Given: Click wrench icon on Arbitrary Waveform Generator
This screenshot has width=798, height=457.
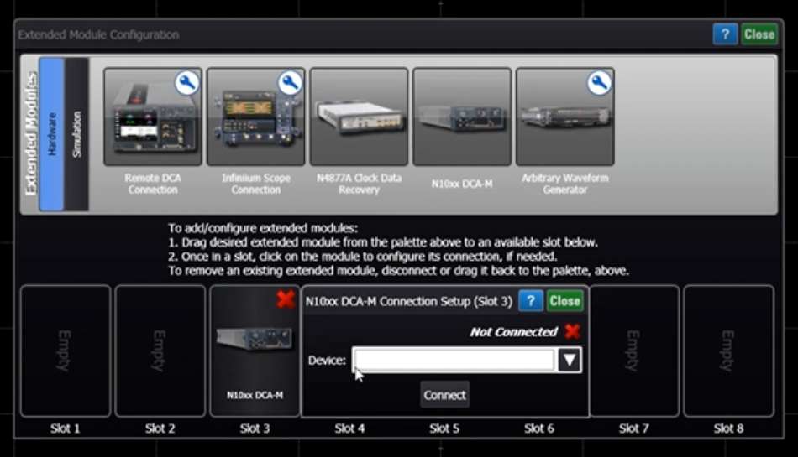Looking at the screenshot, I should click(x=599, y=82).
